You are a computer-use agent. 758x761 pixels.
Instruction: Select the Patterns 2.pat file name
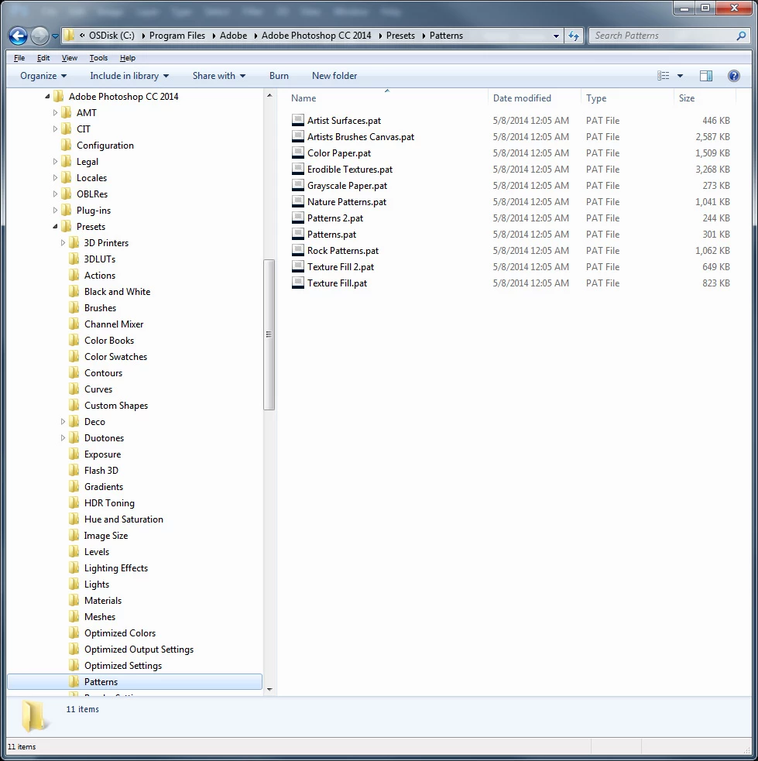(x=334, y=218)
